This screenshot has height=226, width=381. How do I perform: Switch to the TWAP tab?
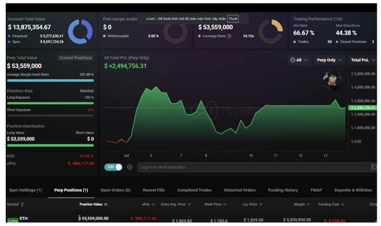tap(316, 190)
